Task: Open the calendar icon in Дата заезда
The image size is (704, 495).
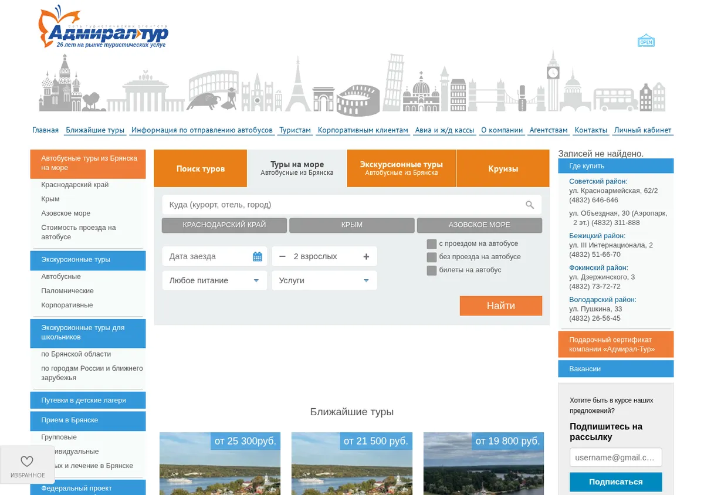Action: [257, 256]
